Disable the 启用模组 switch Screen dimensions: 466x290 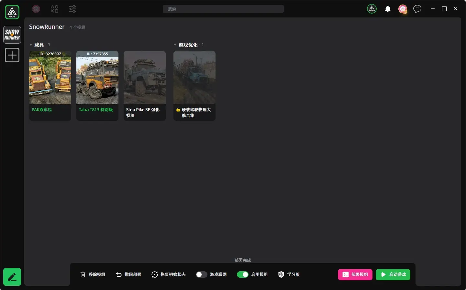point(243,274)
